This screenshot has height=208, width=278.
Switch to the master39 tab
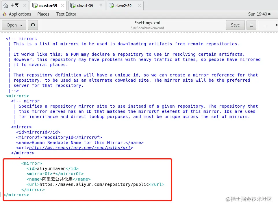click(x=48, y=6)
